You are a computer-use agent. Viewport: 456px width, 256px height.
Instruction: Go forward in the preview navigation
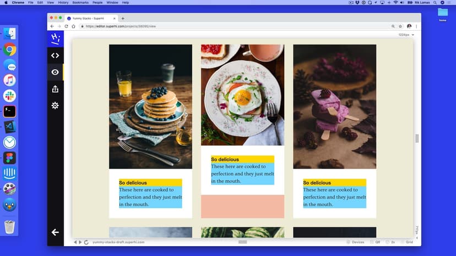[x=80, y=242]
